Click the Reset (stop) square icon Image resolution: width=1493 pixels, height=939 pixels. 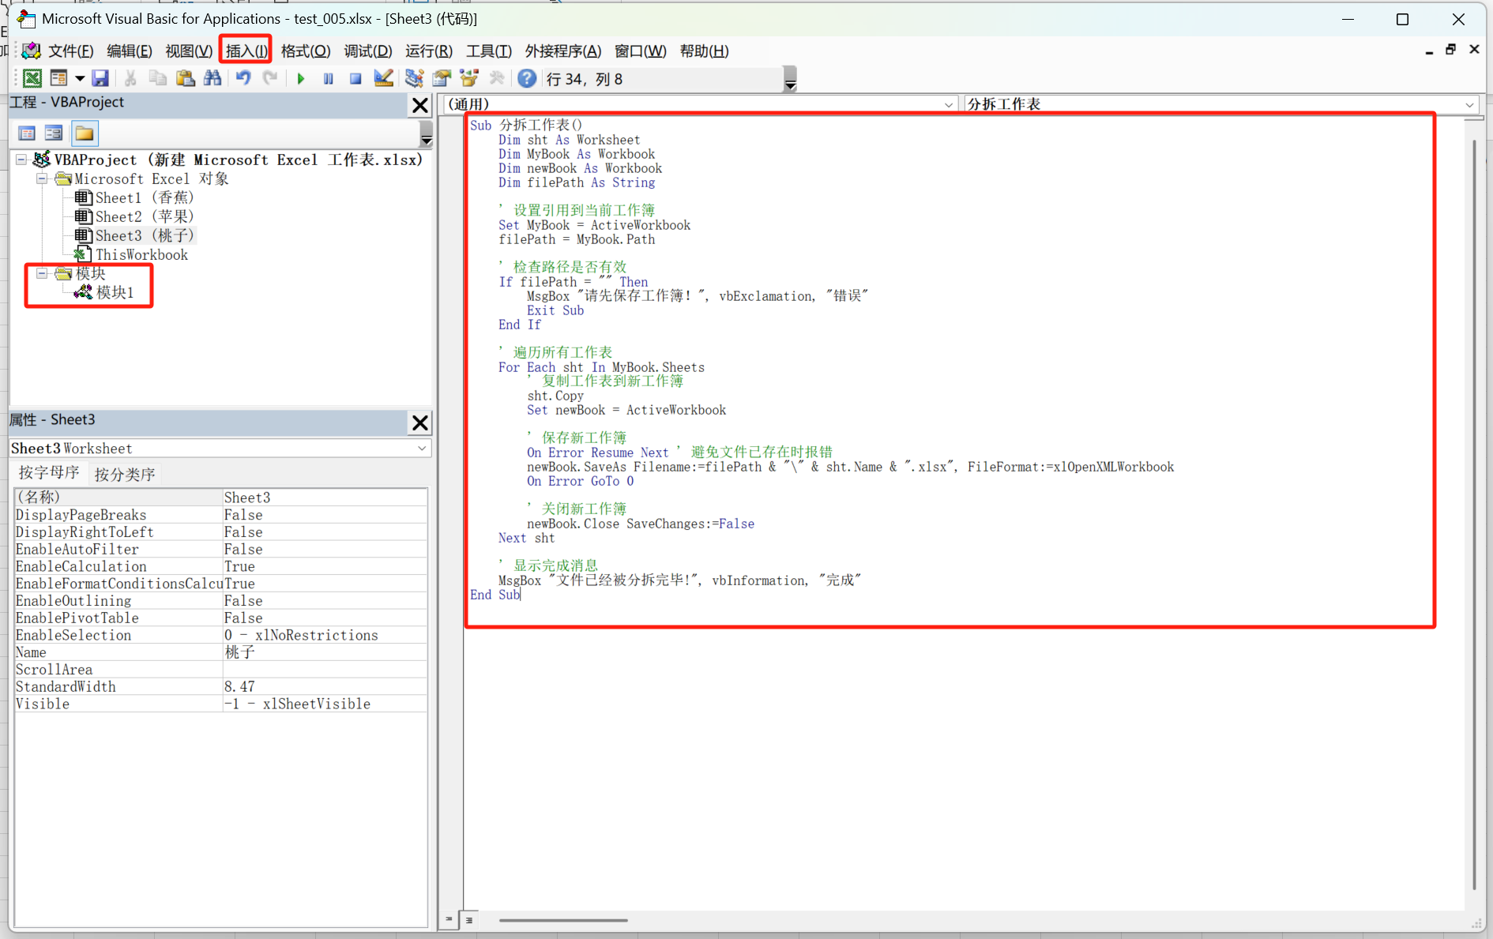pyautogui.click(x=355, y=78)
